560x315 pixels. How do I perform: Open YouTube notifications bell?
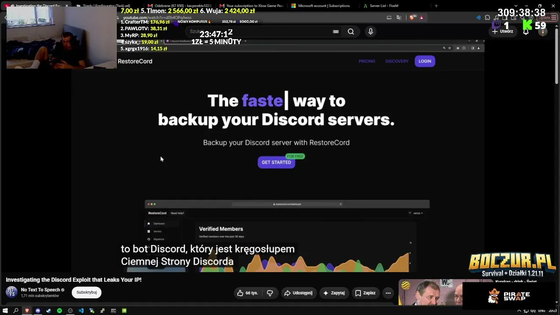(x=526, y=31)
